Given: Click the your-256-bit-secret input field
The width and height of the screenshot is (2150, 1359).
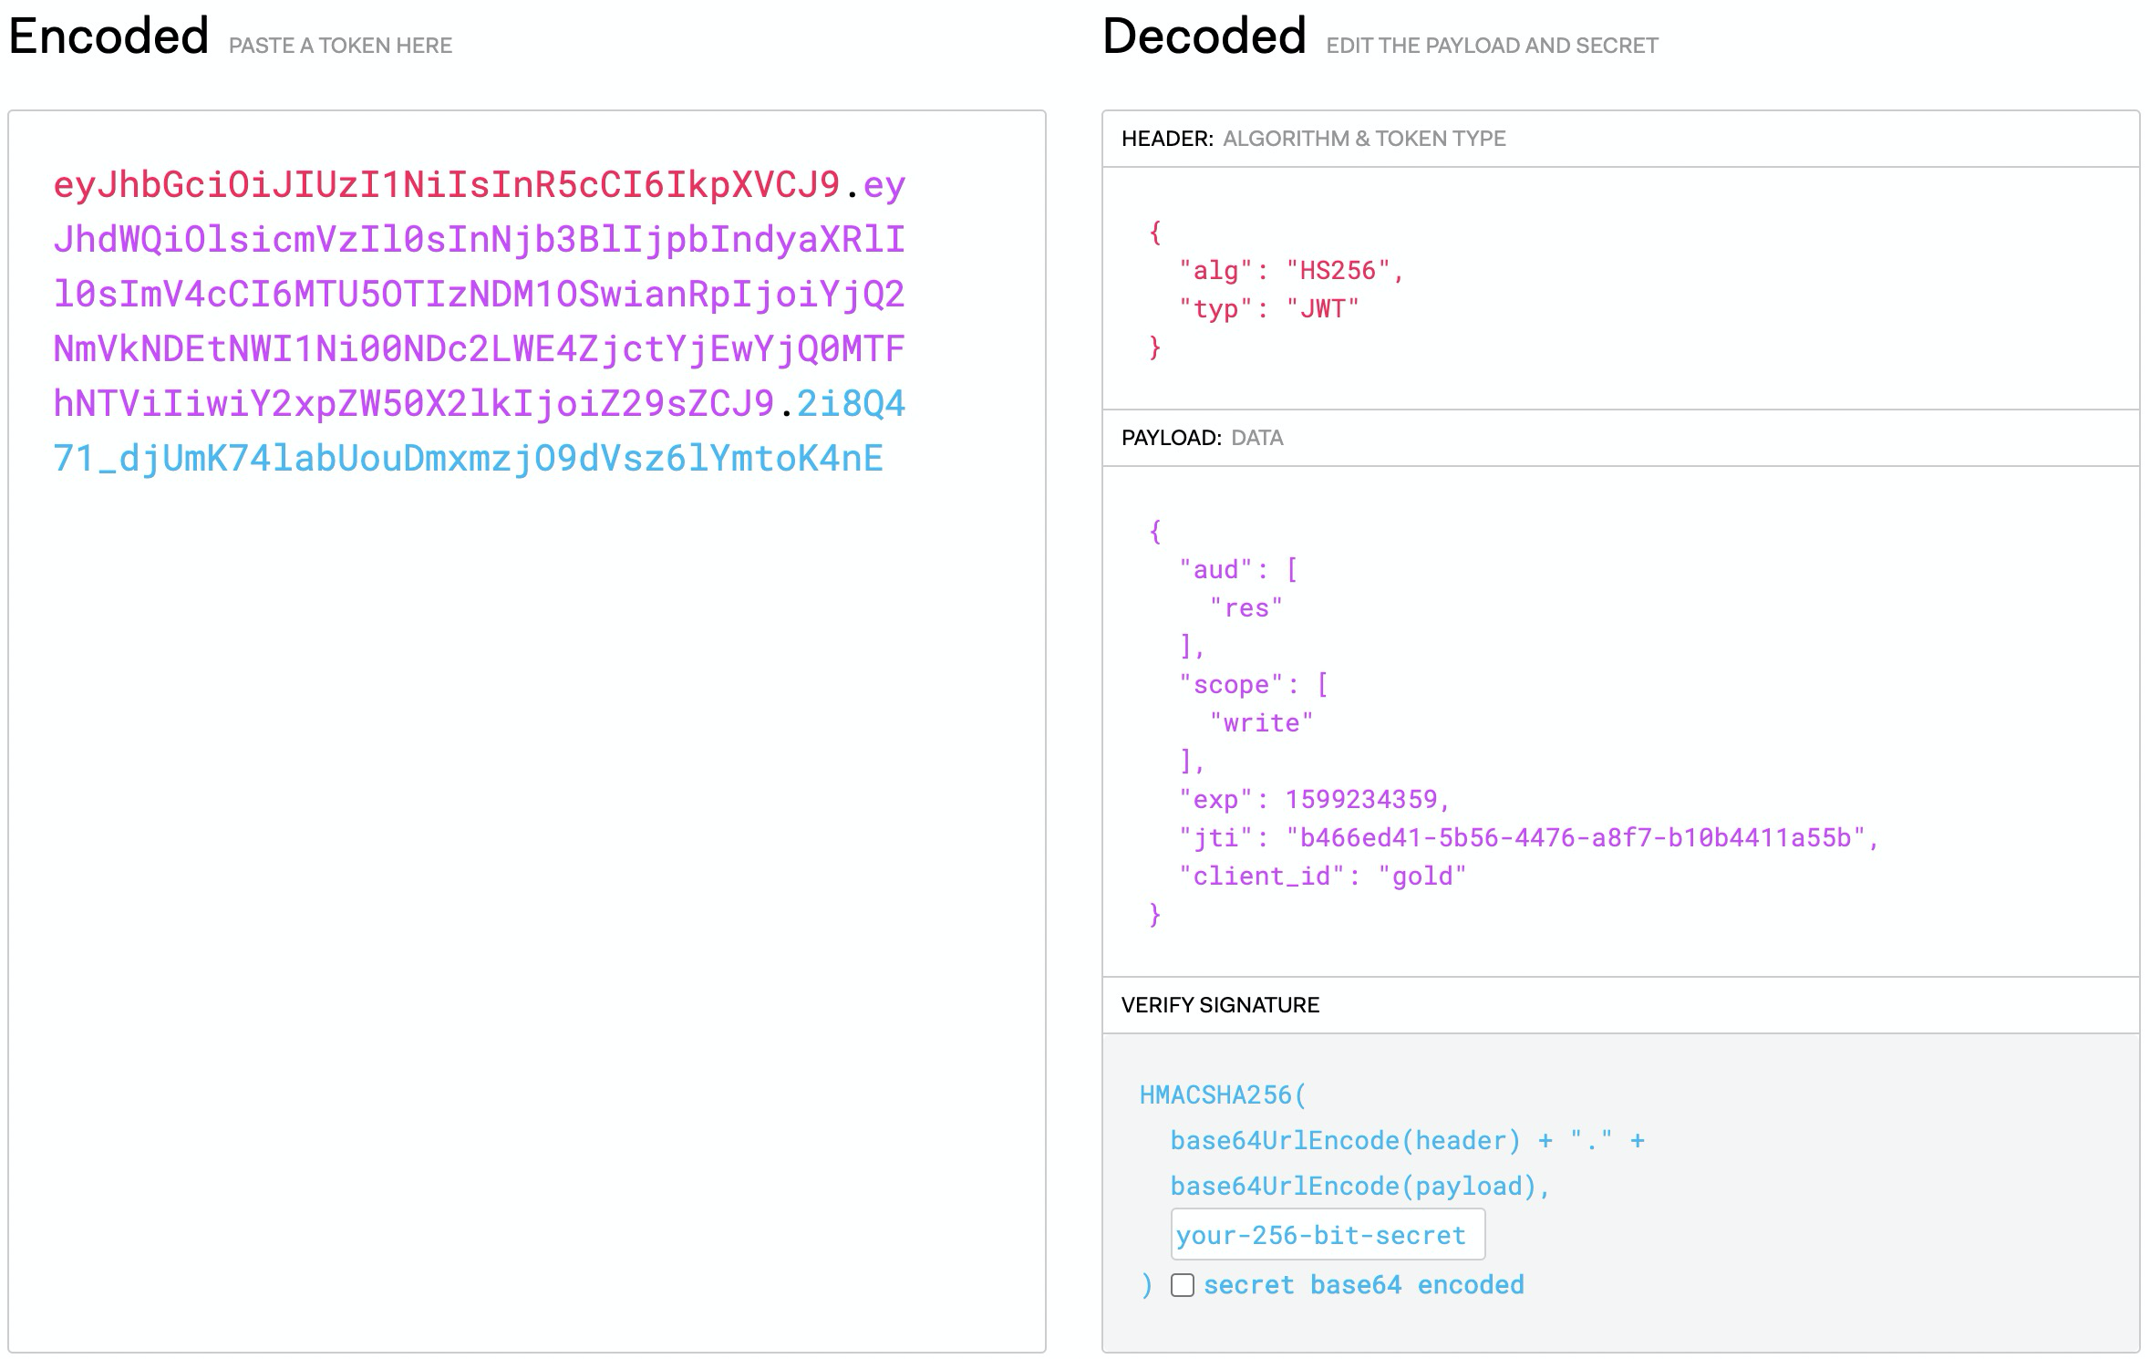Looking at the screenshot, I should click(1327, 1233).
